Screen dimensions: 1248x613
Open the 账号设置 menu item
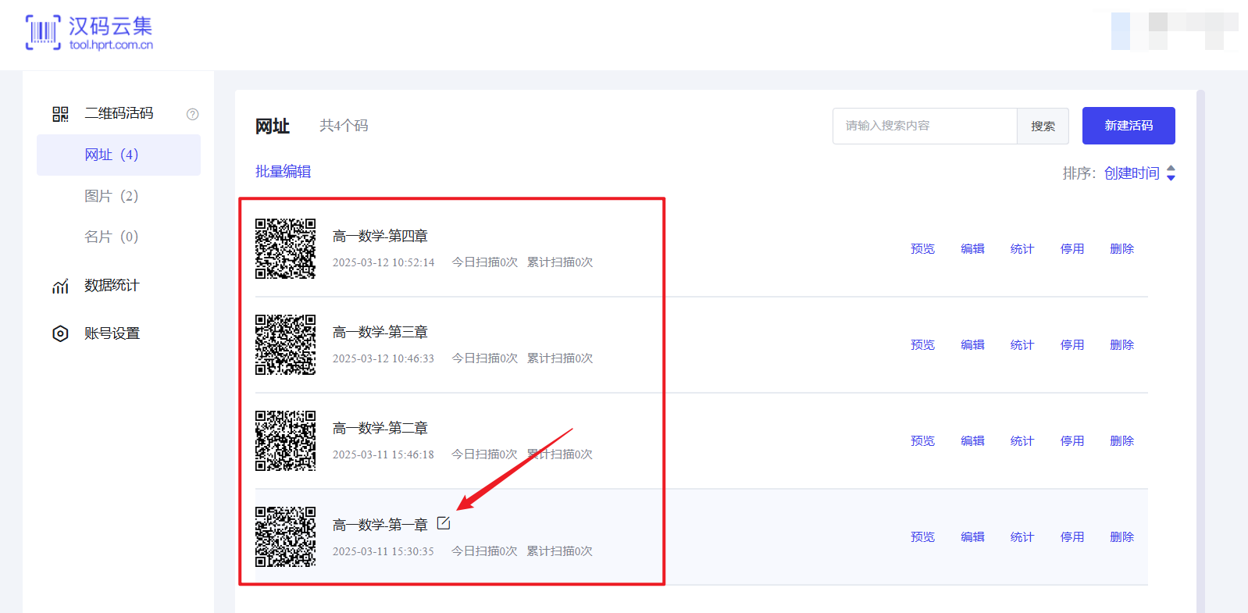click(x=112, y=333)
